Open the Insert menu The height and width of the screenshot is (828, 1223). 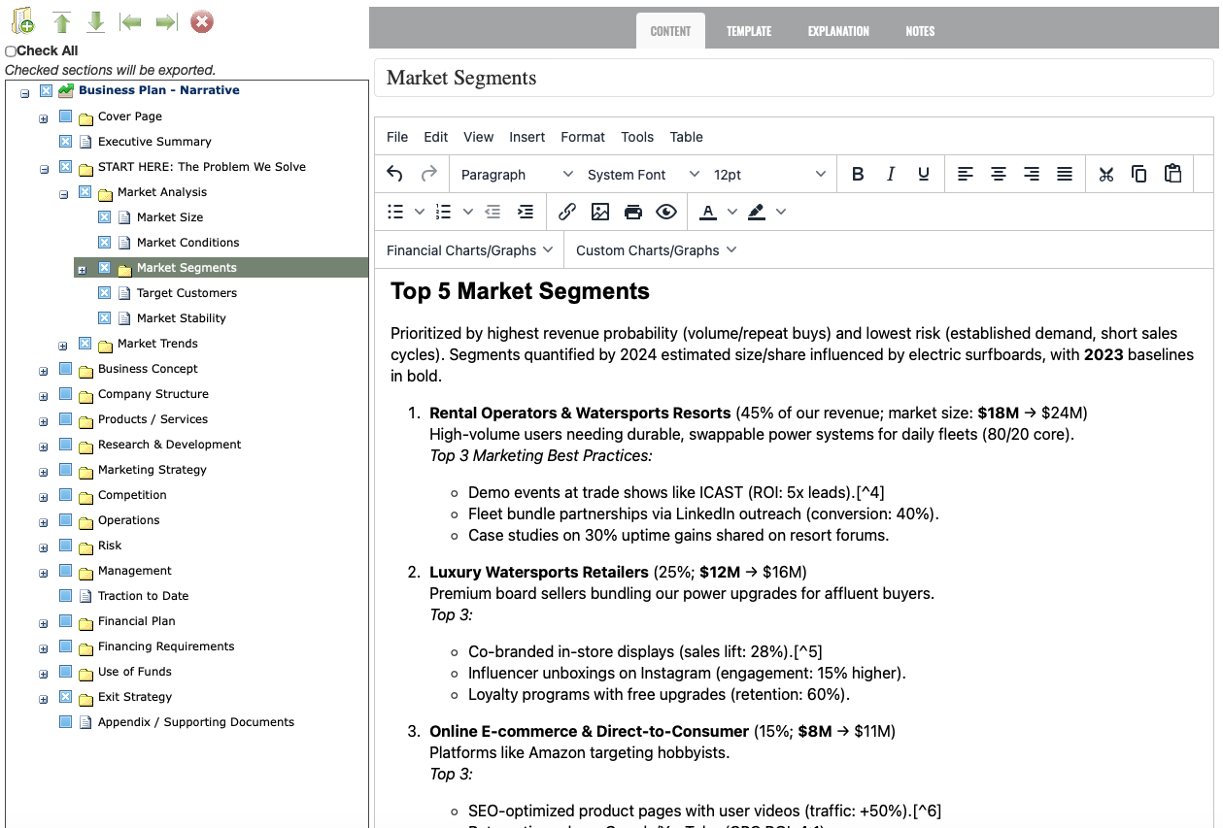(x=527, y=137)
